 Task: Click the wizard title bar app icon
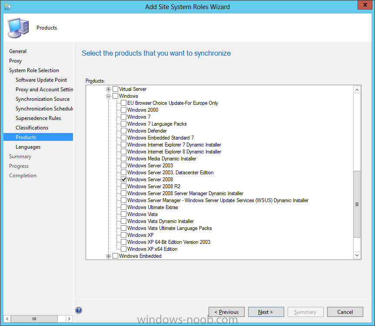(7, 7)
